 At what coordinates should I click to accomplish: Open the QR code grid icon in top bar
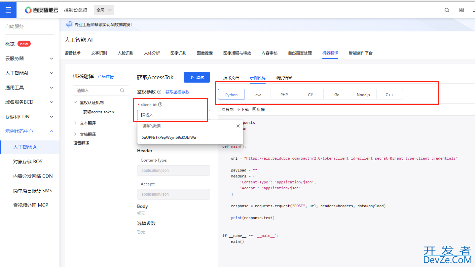(x=462, y=10)
